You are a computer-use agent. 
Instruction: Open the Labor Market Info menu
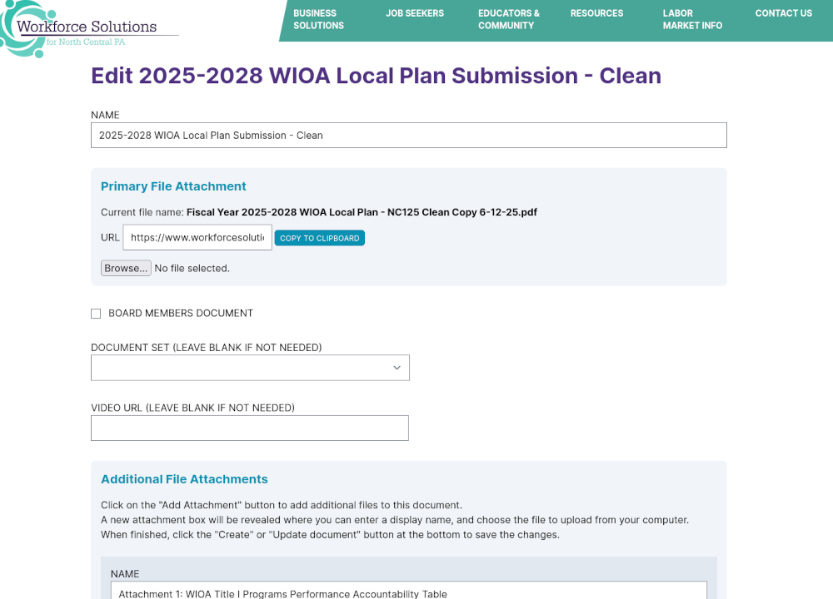692,19
